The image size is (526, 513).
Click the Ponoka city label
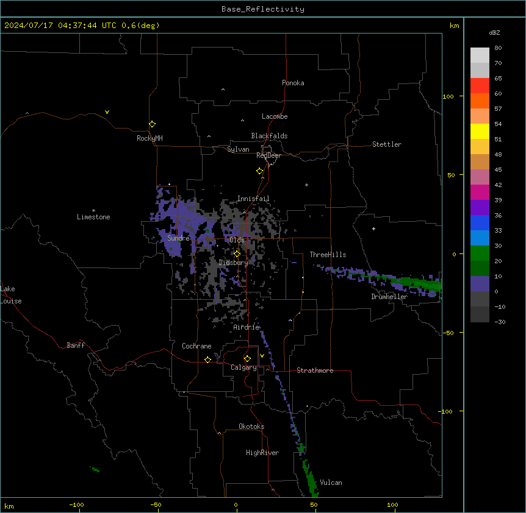tap(293, 83)
